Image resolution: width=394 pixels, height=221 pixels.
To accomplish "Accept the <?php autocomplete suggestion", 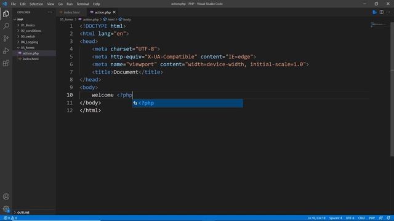I will click(x=188, y=103).
